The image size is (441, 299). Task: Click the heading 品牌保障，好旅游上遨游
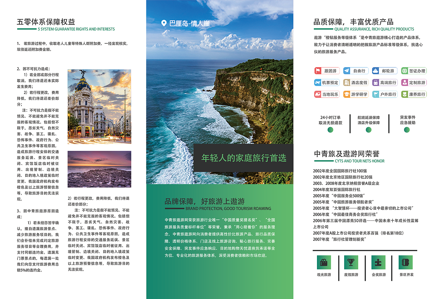(x=205, y=202)
